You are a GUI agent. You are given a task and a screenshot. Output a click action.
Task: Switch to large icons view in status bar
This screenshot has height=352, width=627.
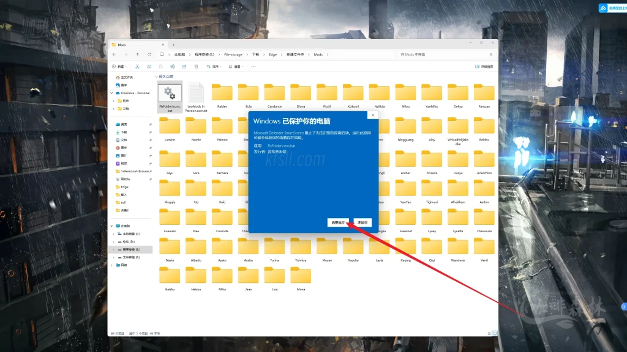coord(495,333)
